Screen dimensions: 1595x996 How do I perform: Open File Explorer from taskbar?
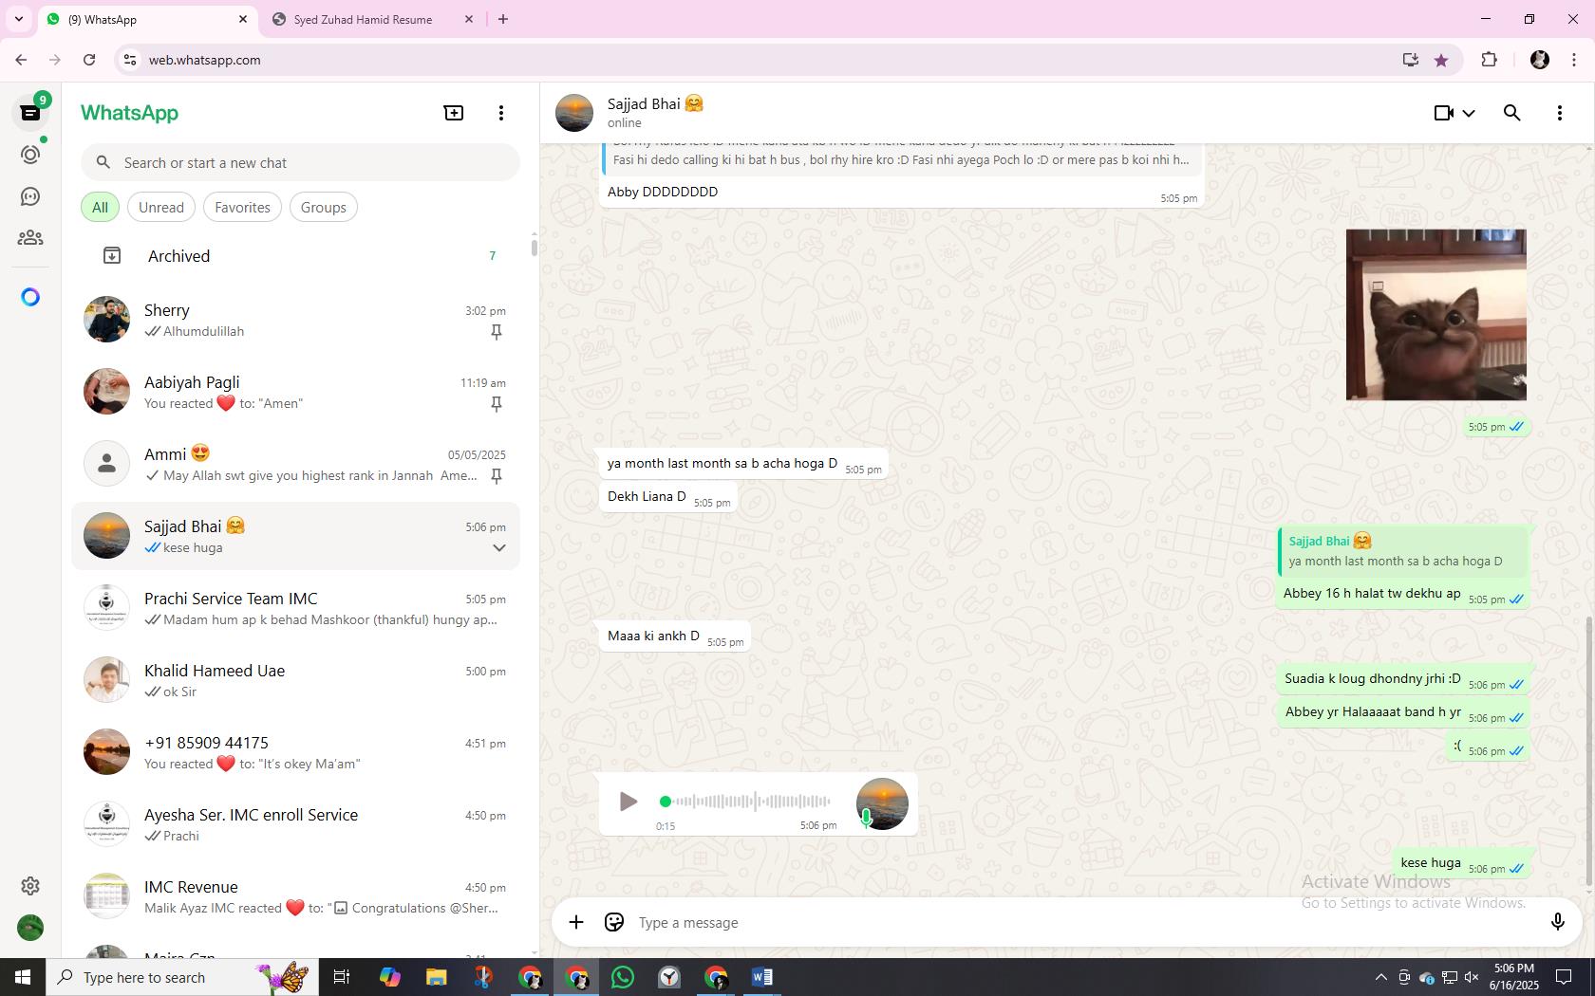[x=436, y=977]
